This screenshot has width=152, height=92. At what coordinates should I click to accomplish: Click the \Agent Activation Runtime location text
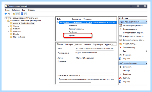click(86, 53)
